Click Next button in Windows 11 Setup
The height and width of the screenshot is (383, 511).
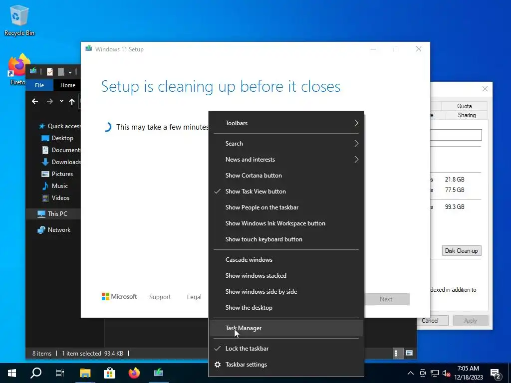(387, 299)
